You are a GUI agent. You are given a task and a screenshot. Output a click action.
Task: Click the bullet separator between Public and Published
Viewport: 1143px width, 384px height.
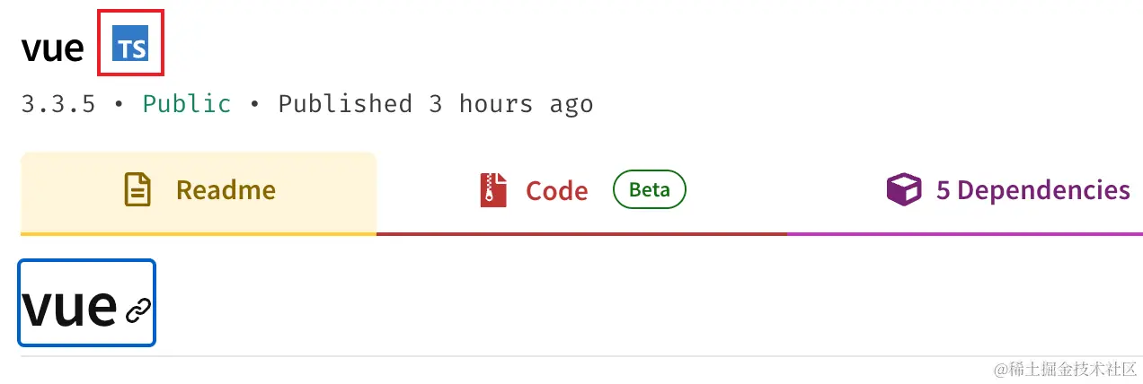(x=254, y=105)
